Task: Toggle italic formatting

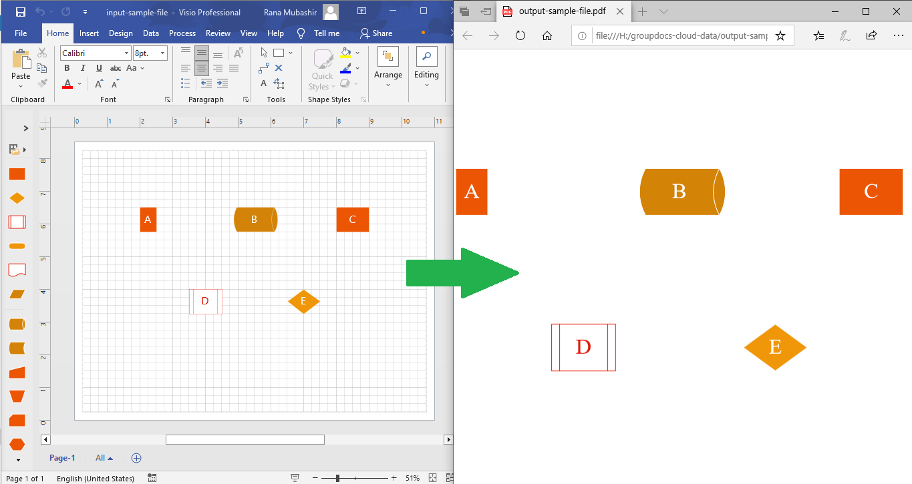Action: coord(83,67)
